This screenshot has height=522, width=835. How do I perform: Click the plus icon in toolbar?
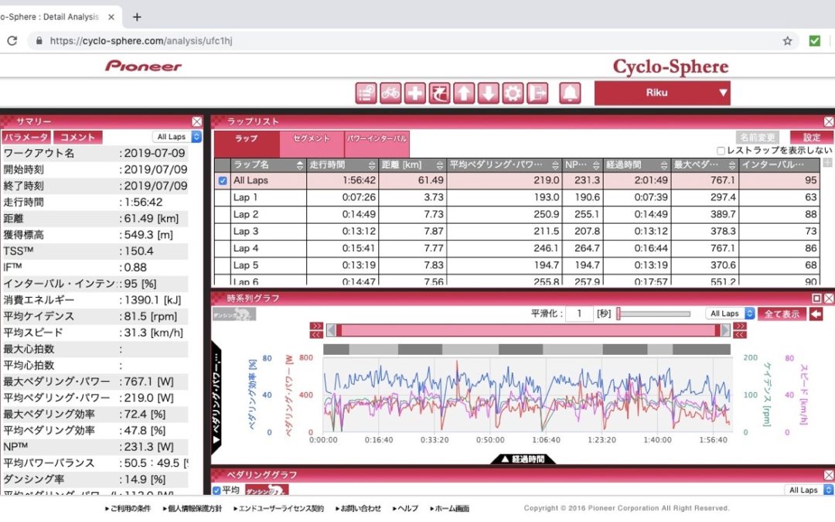(x=415, y=94)
